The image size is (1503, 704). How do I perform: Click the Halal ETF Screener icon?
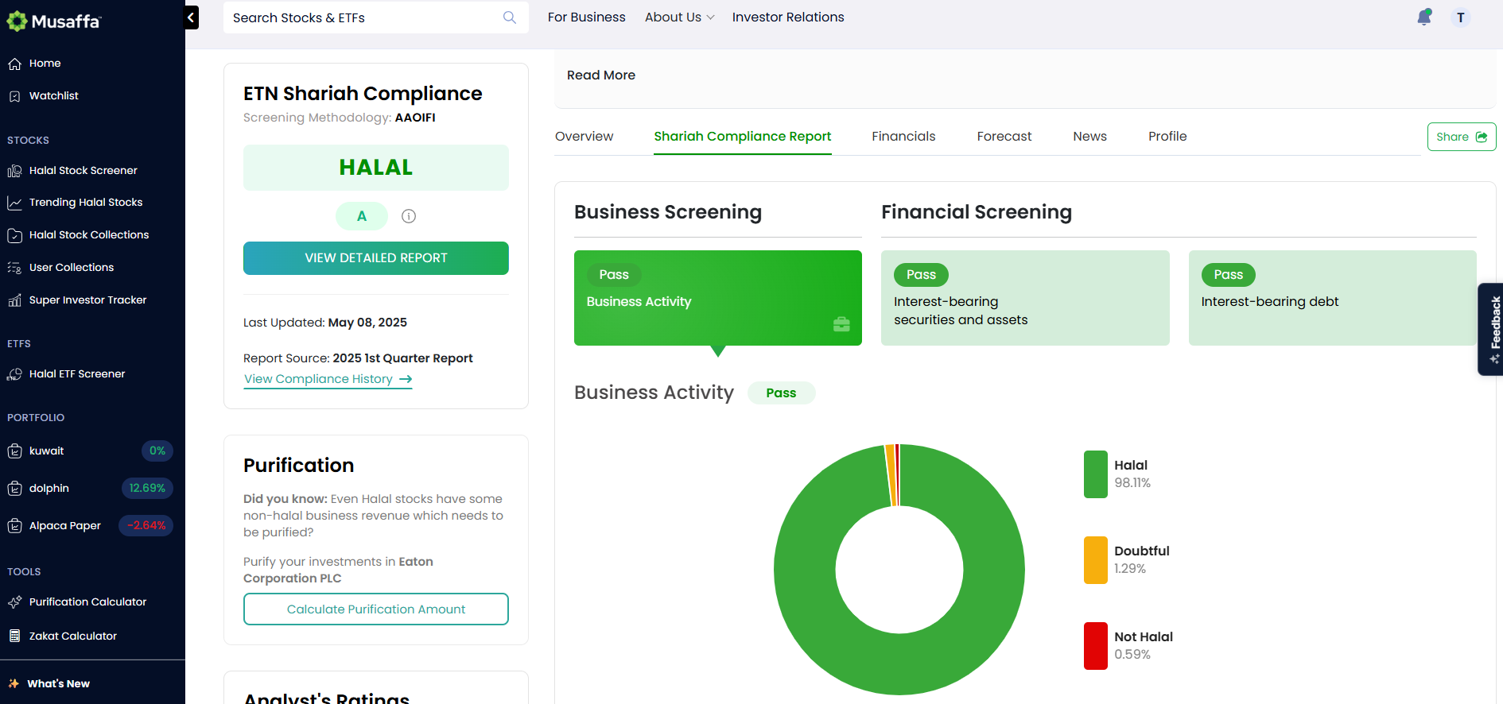[14, 374]
